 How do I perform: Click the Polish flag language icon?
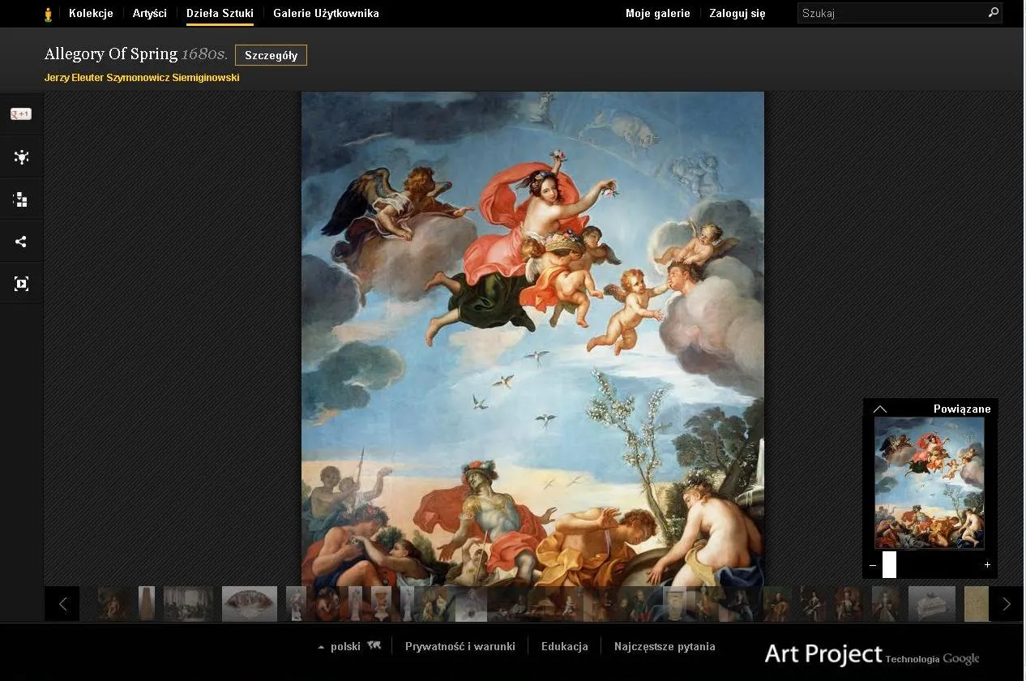(374, 645)
